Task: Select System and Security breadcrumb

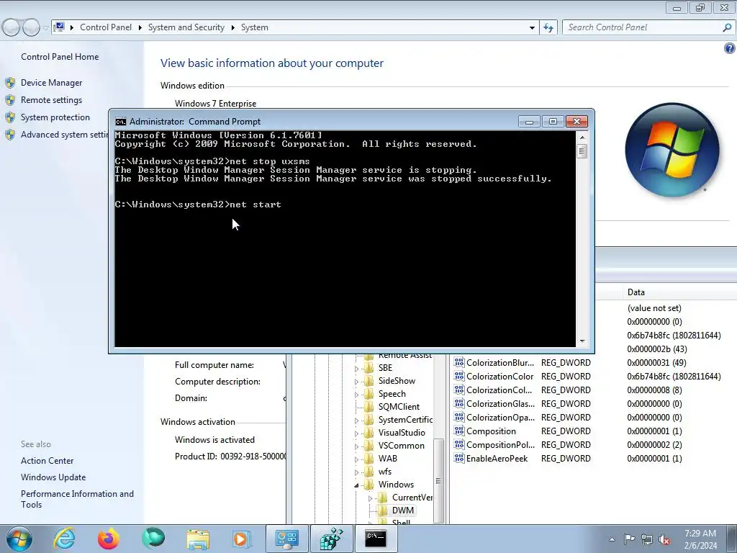Action: (186, 27)
